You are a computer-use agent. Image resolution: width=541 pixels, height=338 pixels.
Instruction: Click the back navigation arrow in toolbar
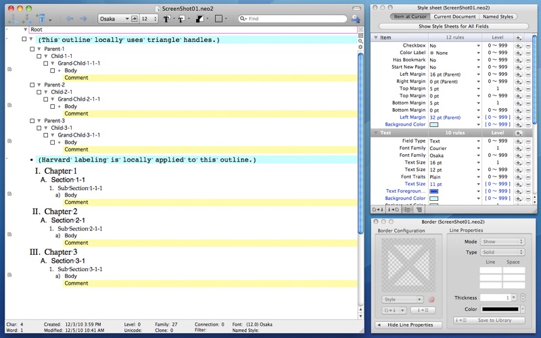point(70,19)
